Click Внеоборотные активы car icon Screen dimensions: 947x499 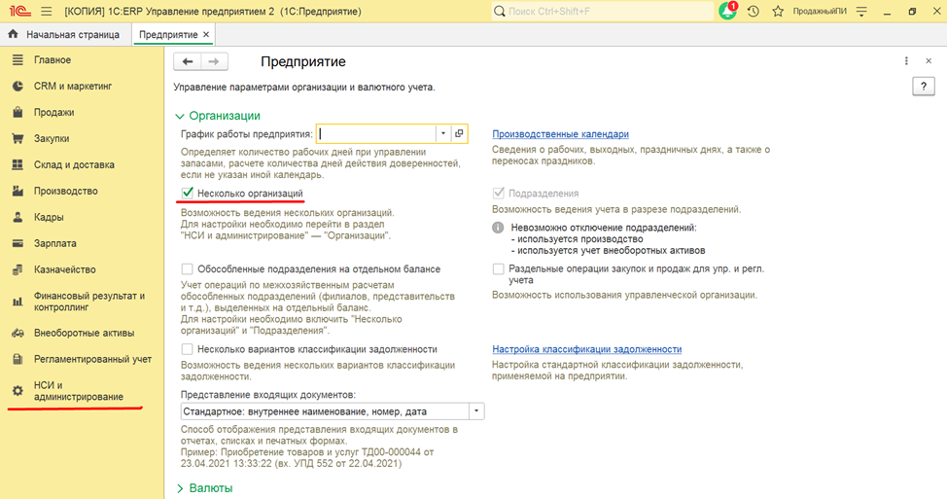tap(18, 333)
